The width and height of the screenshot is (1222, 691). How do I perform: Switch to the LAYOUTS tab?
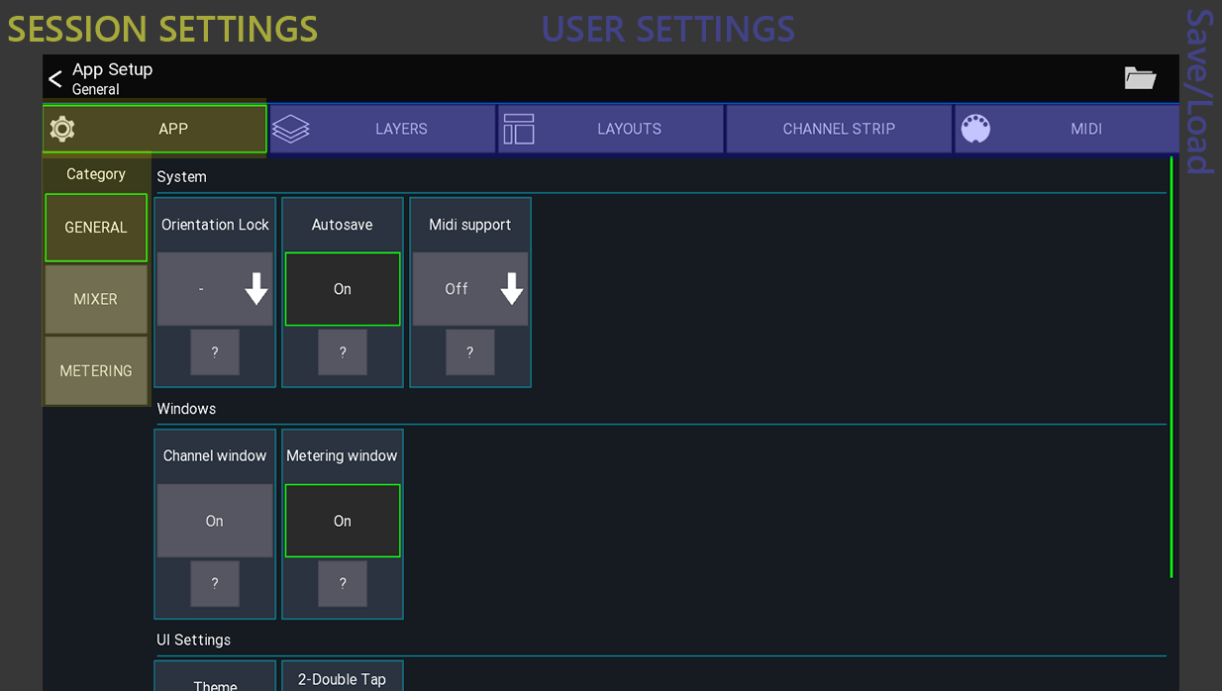click(611, 129)
